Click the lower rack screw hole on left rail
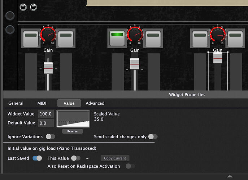Viewport: 248px width, 180px height. click(x=10, y=30)
